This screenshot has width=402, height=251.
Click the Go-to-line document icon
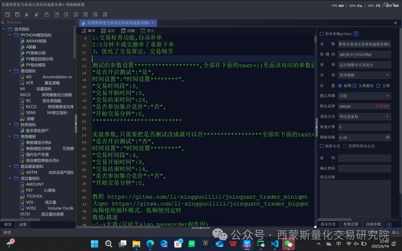[85, 15]
